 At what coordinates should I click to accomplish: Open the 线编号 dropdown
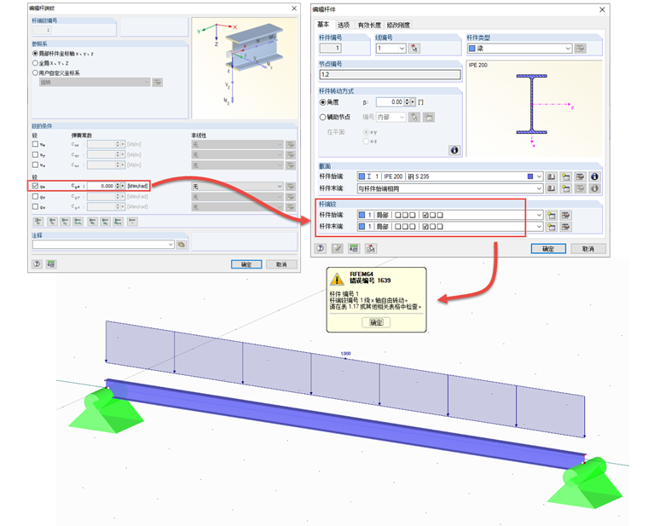[x=402, y=49]
